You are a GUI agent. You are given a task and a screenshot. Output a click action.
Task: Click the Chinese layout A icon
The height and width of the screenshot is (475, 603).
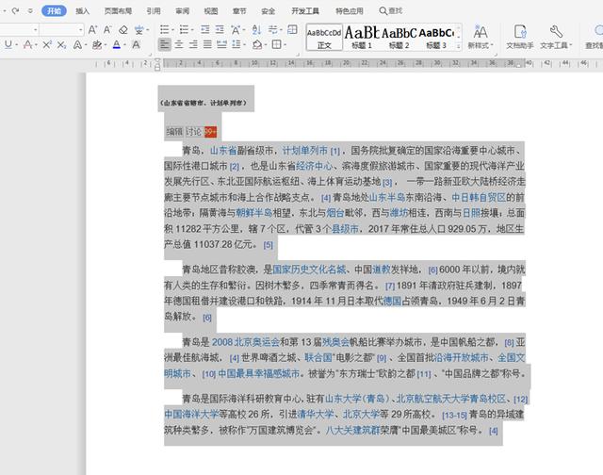pyautogui.click(x=236, y=29)
